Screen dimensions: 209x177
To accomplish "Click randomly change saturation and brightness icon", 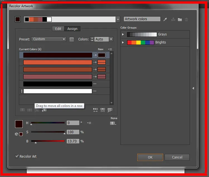I will [103, 110].
